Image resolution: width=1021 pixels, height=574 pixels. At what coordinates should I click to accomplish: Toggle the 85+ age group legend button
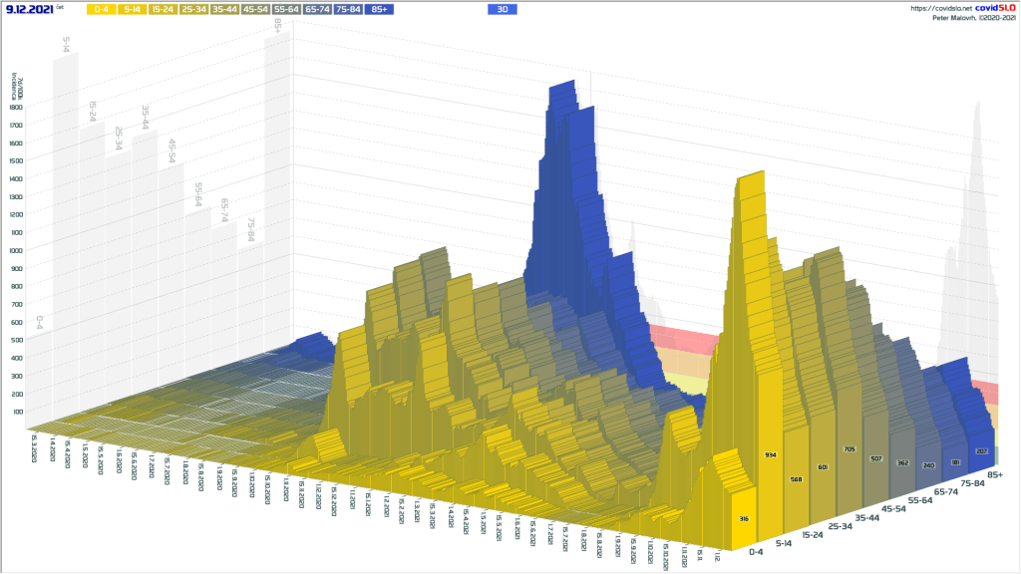click(x=379, y=9)
